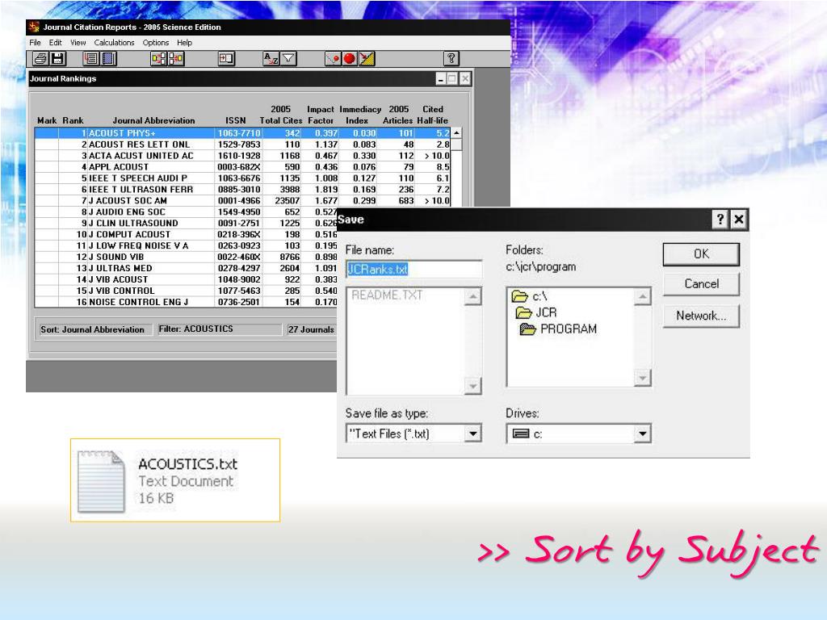Click the File name input field
827x620 pixels.
(x=414, y=269)
